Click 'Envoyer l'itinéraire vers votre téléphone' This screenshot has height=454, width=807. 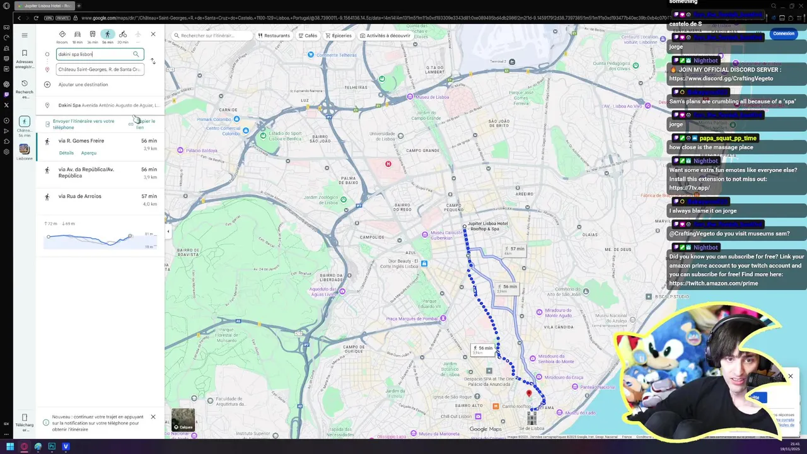[x=83, y=124]
